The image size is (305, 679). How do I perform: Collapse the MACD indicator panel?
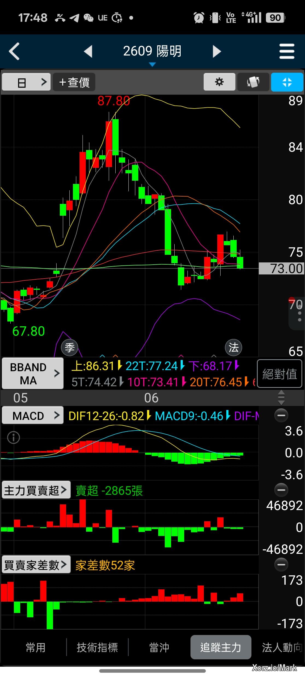(x=281, y=415)
